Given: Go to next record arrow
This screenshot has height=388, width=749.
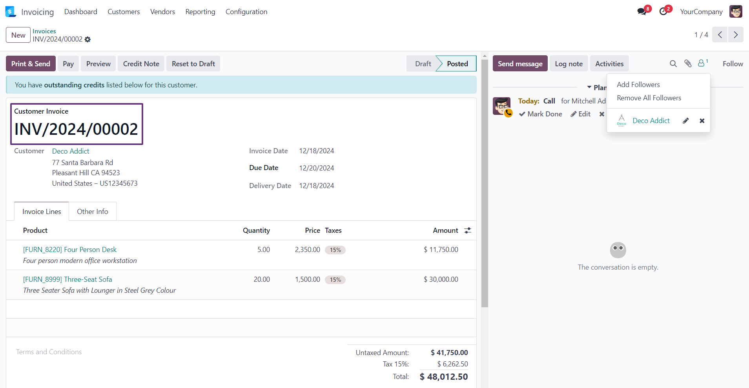Looking at the screenshot, I should click(x=736, y=34).
